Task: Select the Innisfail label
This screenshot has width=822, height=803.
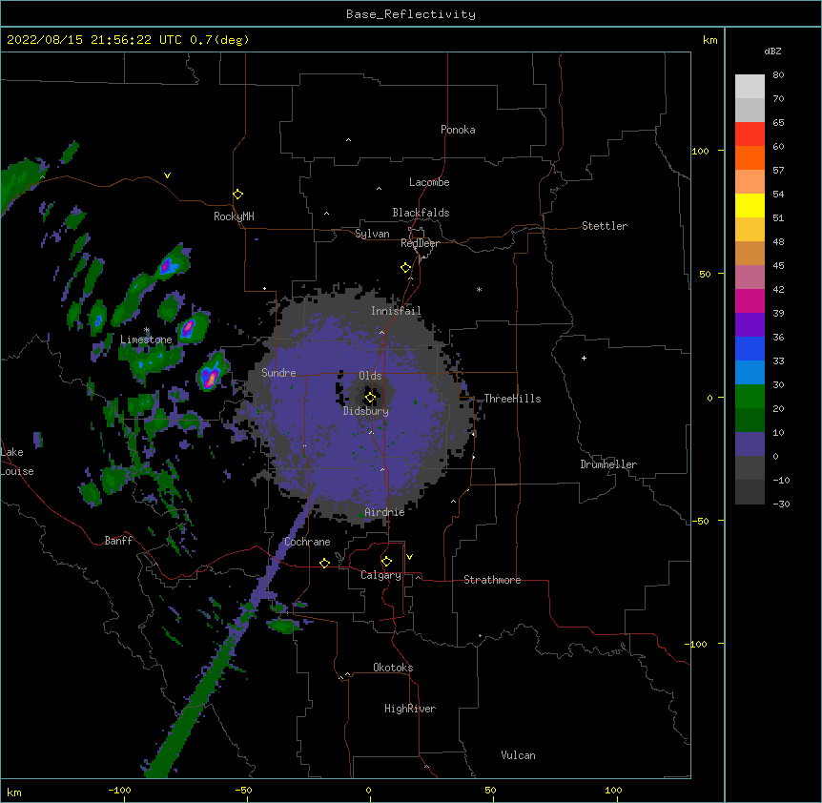Action: 396,311
